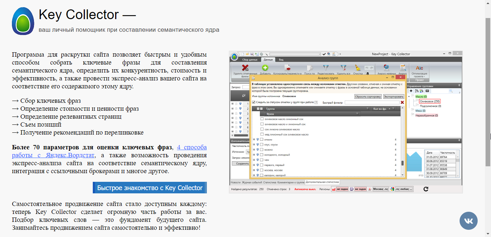Switch to the 'Данные' ribbon tab
The image size is (491, 237).
(x=268, y=59)
